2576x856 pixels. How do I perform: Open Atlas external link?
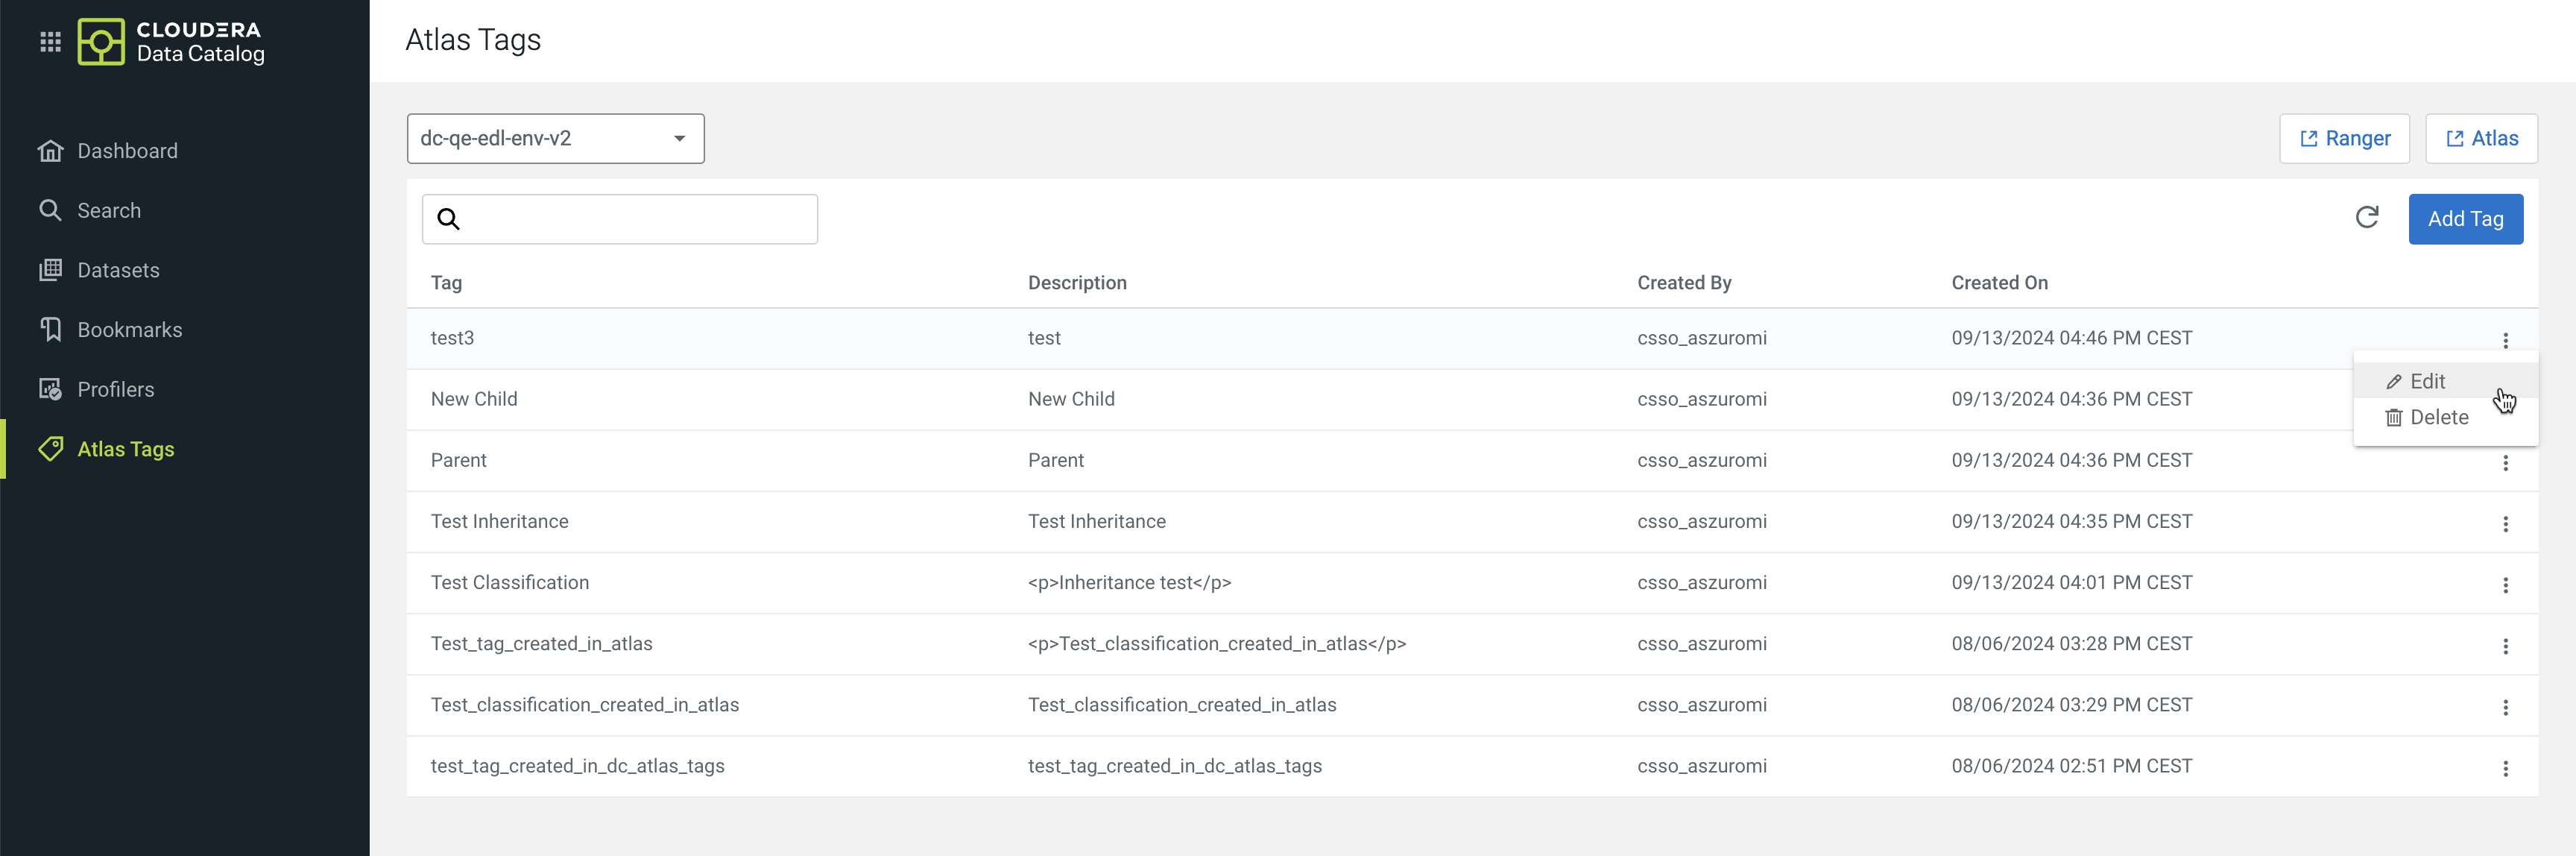[2481, 139]
